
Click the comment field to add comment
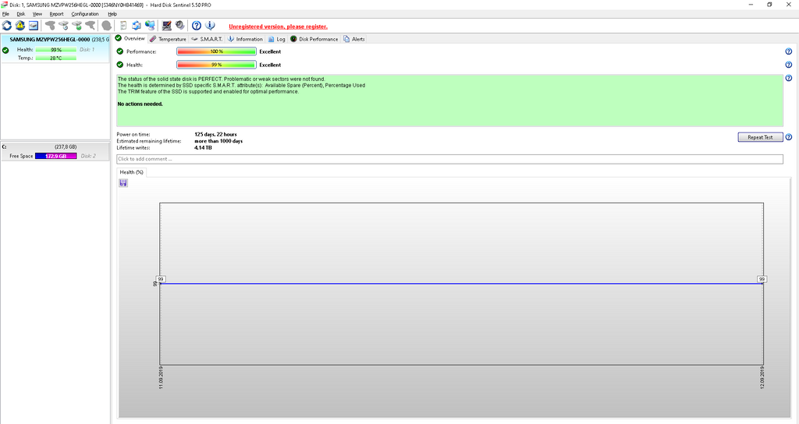point(450,159)
